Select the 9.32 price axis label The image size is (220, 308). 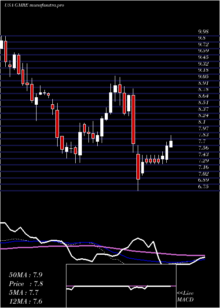203,64
